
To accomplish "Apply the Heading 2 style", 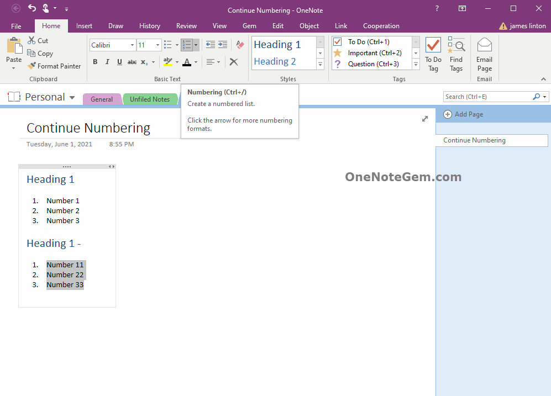I will click(x=275, y=61).
